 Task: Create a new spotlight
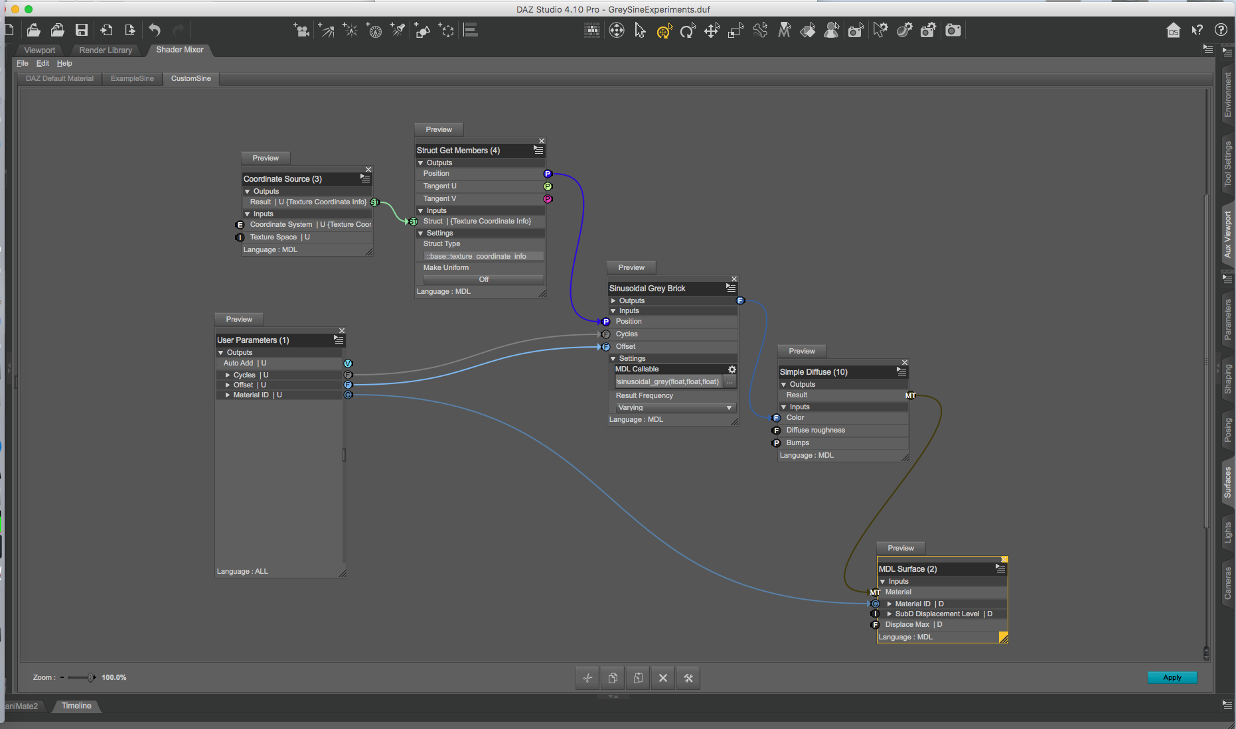point(398,30)
